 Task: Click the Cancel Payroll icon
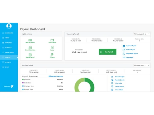112,86
